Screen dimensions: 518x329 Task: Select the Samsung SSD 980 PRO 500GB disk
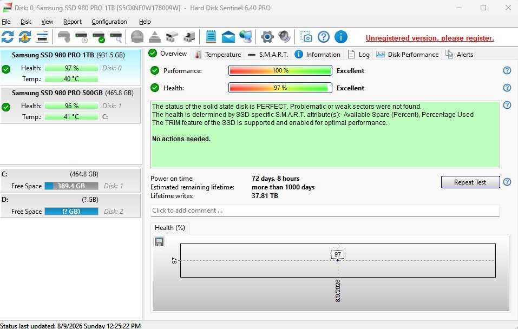[x=71, y=105]
